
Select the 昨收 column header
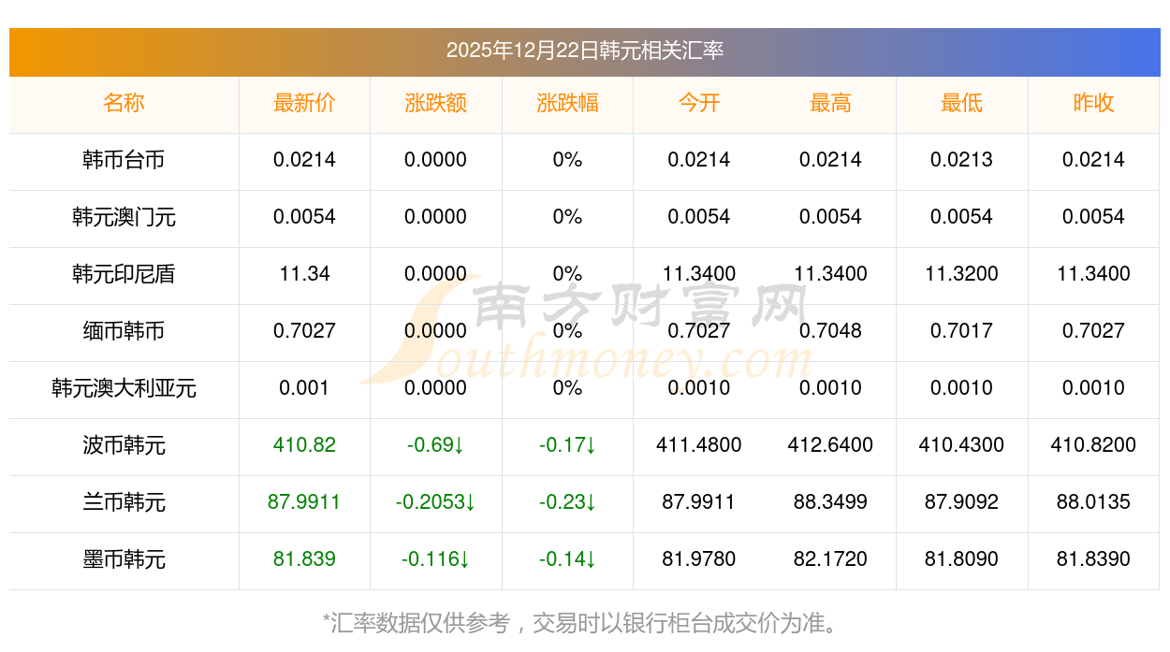[x=1093, y=103]
